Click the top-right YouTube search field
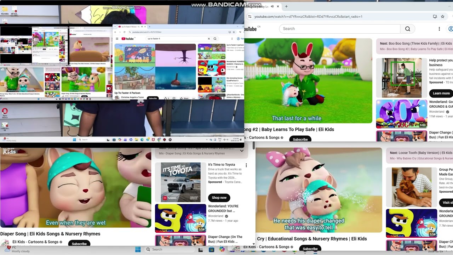This screenshot has height=255, width=453. 340,29
